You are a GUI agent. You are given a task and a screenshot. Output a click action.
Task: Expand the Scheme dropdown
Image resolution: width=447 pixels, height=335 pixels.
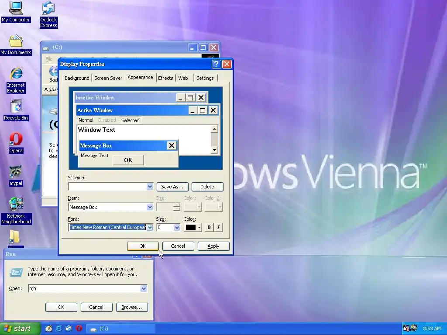(150, 187)
